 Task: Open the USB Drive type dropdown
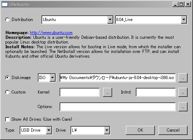pos(49,130)
